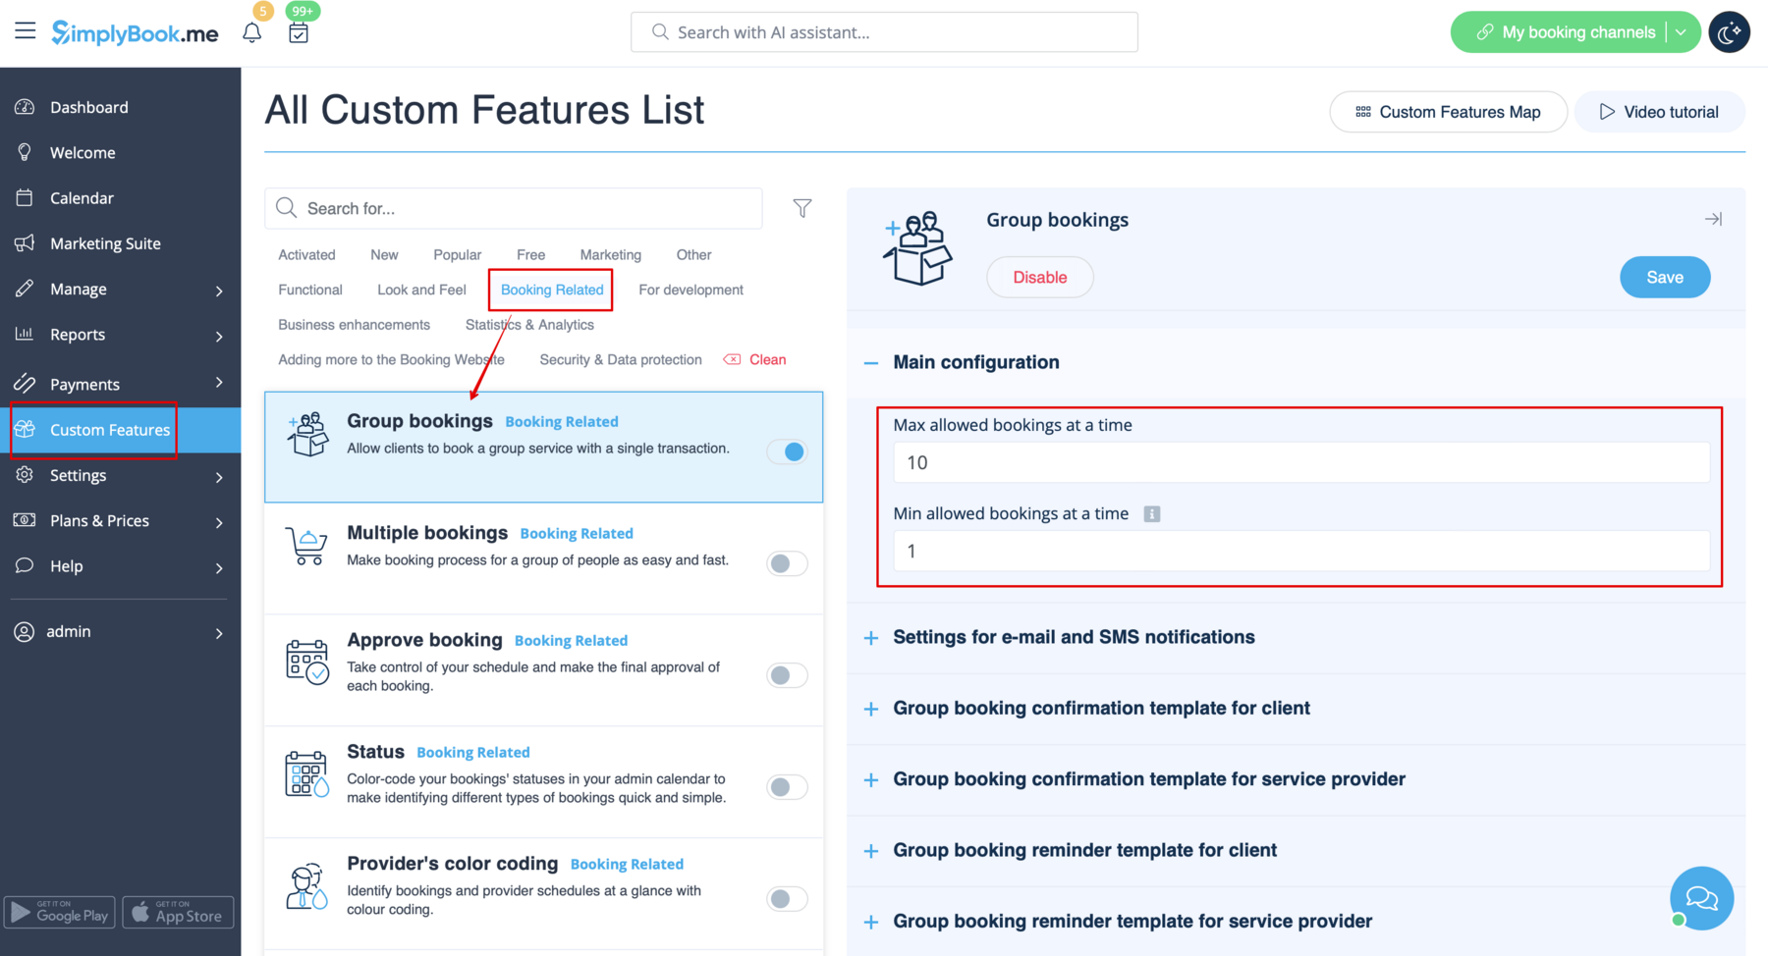
Task: Open the live chat support bubble
Action: pos(1701,897)
